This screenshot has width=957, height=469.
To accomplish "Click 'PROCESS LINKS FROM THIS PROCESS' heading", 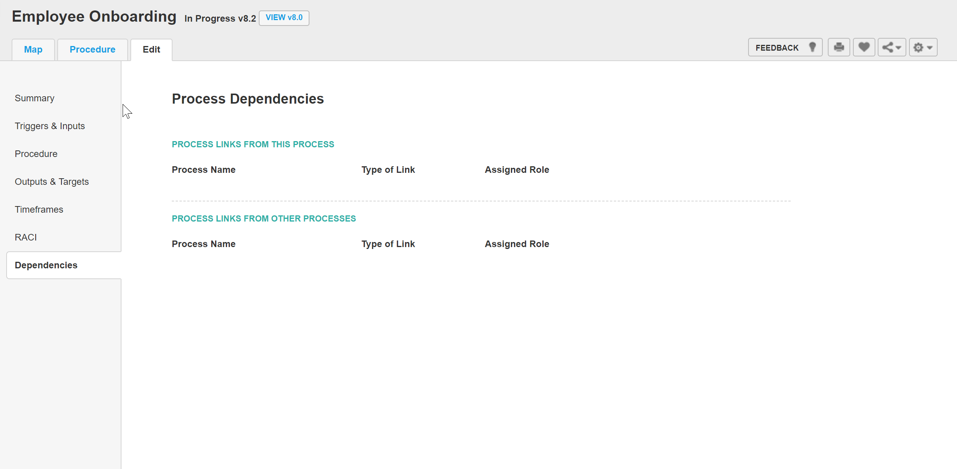I will click(x=253, y=144).
